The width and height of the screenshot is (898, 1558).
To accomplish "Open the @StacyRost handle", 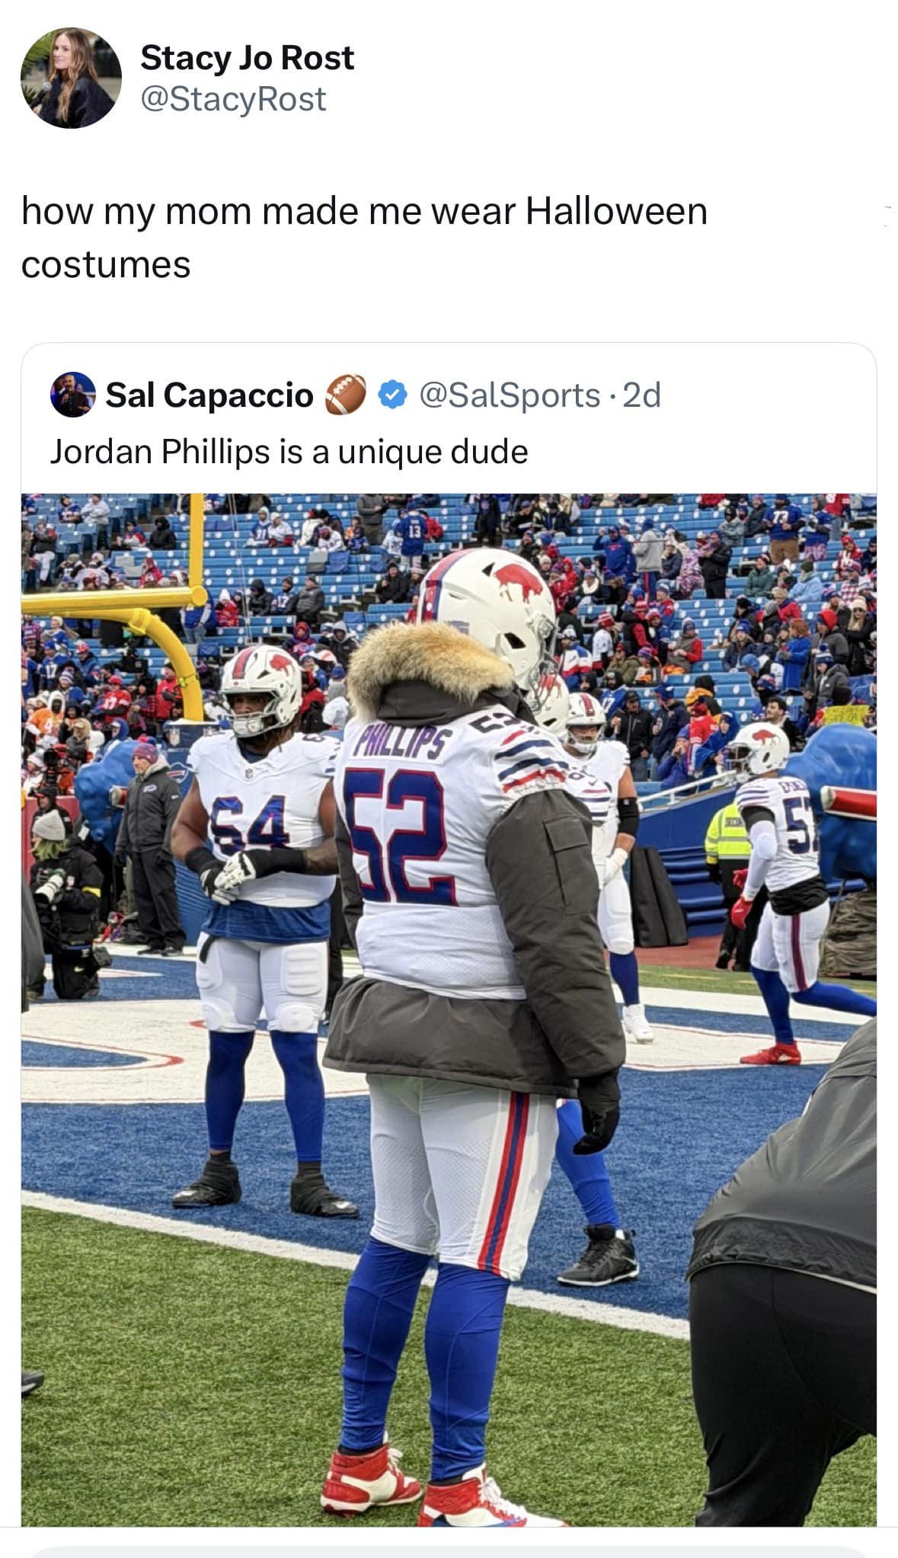I will click(x=234, y=99).
